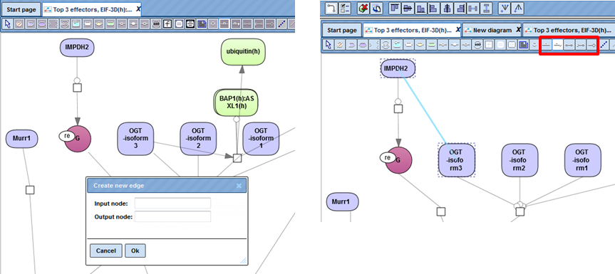Click the Output node text field
Screen dimensions: 615x274
[x=172, y=216]
